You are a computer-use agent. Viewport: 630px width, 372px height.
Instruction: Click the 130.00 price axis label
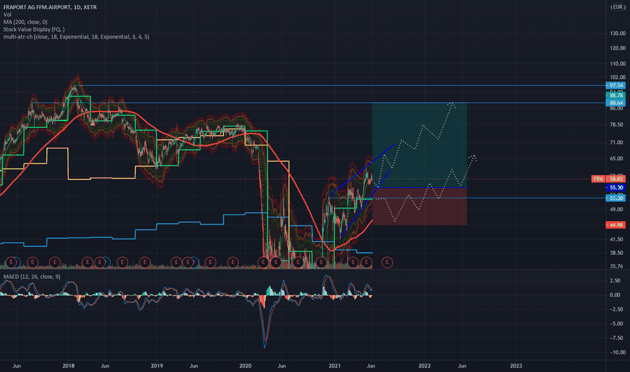click(x=618, y=33)
